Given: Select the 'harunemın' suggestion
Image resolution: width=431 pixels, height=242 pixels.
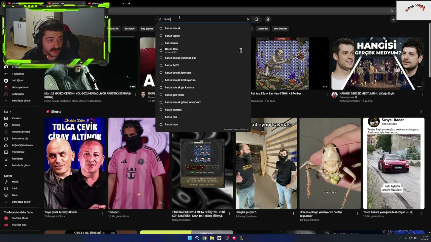Looking at the screenshot, I should click(x=203, y=43).
